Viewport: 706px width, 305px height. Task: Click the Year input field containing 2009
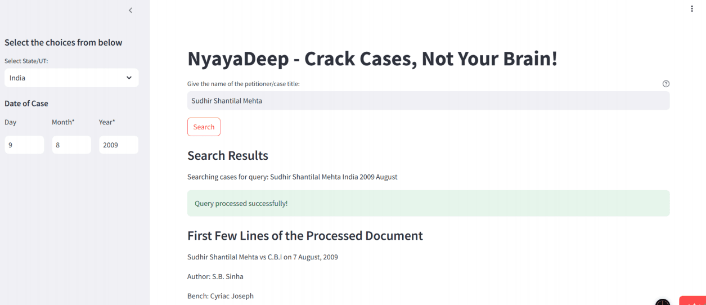[x=119, y=145]
